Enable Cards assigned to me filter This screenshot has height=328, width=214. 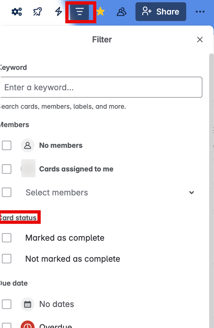tap(7, 169)
